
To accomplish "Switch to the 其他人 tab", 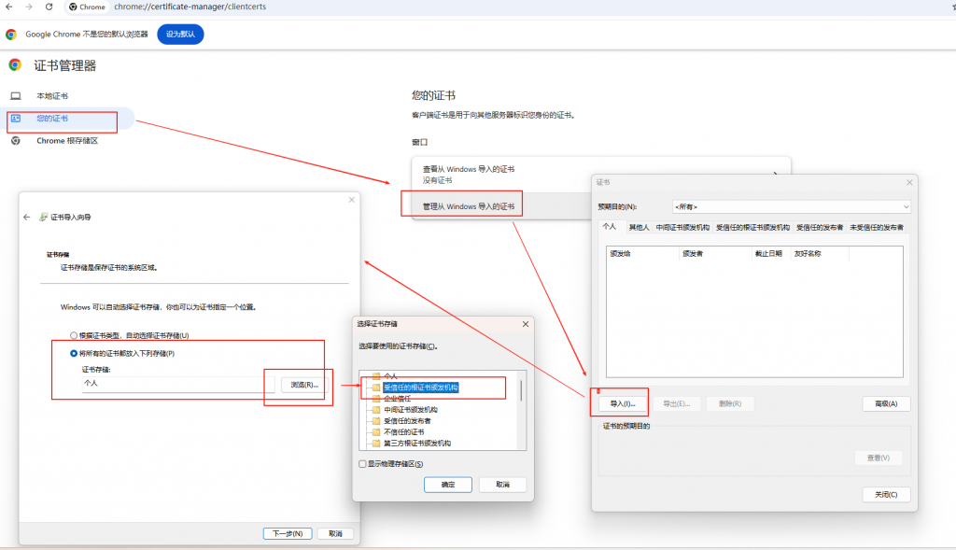I will (639, 227).
